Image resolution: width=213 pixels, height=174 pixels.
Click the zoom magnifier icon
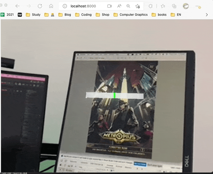click(128, 6)
